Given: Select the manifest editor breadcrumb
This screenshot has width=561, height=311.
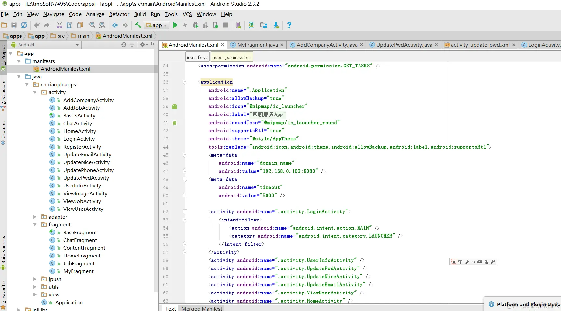Looking at the screenshot, I should [197, 57].
